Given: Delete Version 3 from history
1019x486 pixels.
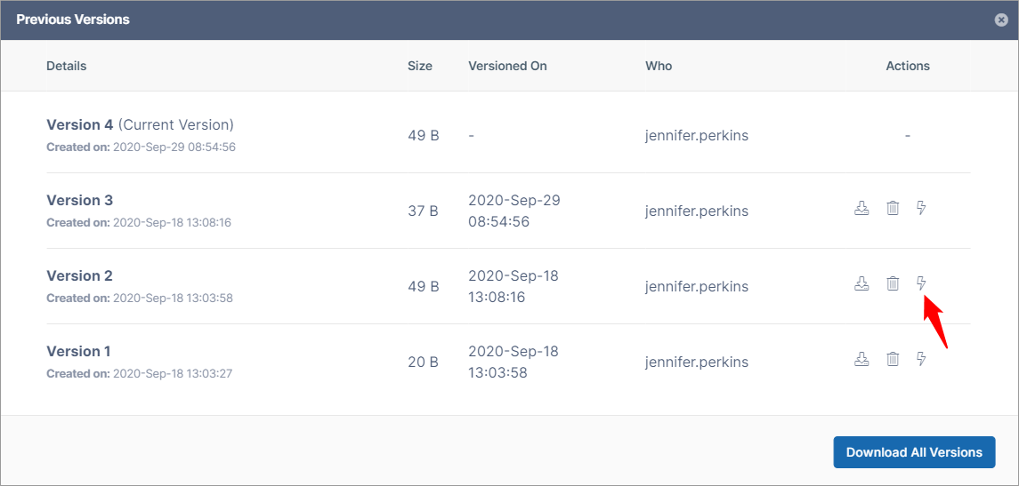Looking at the screenshot, I should point(893,208).
